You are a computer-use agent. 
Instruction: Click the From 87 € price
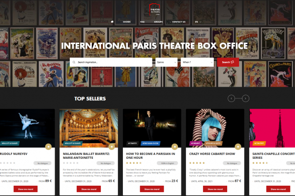pos(235,181)
